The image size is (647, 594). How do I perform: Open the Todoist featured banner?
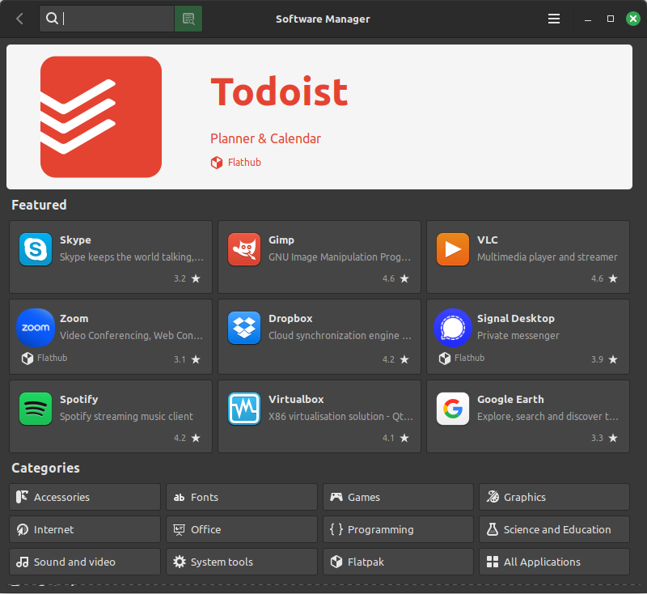(319, 117)
